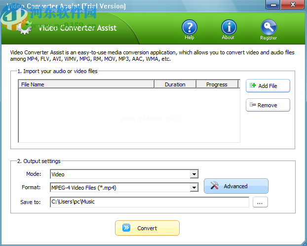Click Add File to import media
This screenshot has height=246, width=307.
point(268,85)
